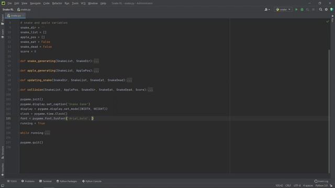Screen dimensions: 335x188
Task: Click snake.py breadcrumb in navigation bar
Action: [x=24, y=9]
